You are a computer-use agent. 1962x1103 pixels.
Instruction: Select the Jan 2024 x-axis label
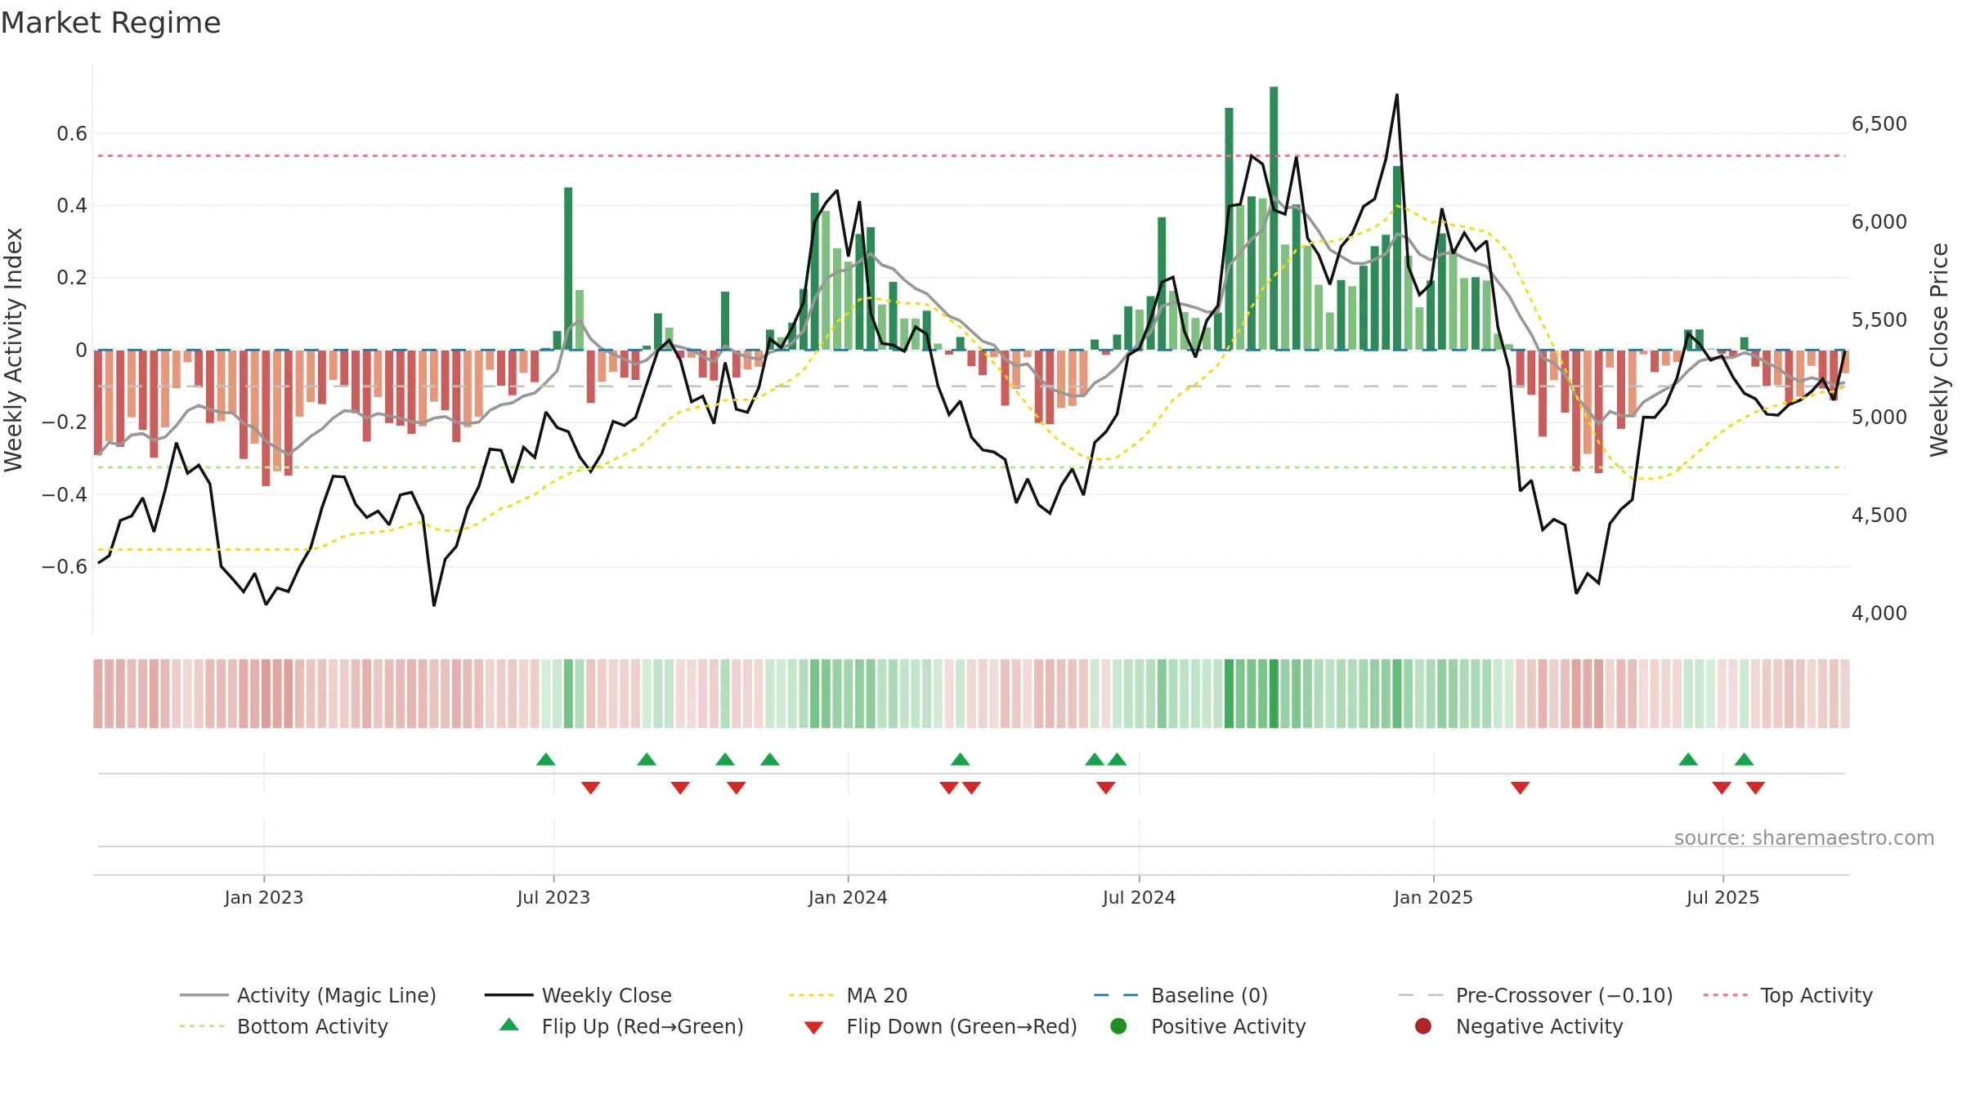(848, 897)
